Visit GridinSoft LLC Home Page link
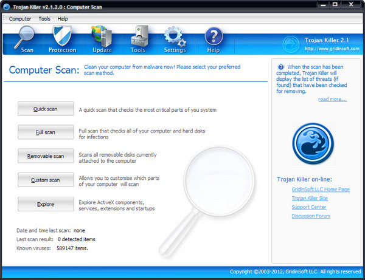The height and width of the screenshot is (280, 365). pos(321,190)
